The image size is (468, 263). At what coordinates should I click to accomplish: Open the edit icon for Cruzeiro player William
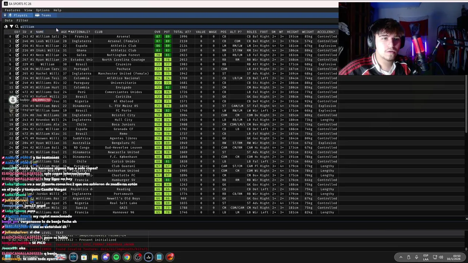tap(17, 64)
